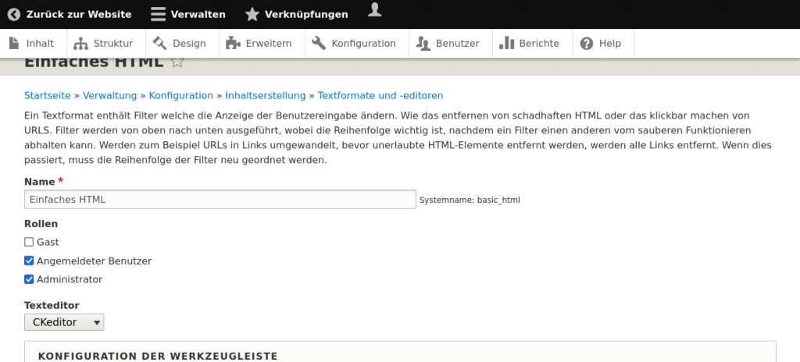
Task: Click the hamburger icon next to Verwalten
Action: (x=158, y=14)
